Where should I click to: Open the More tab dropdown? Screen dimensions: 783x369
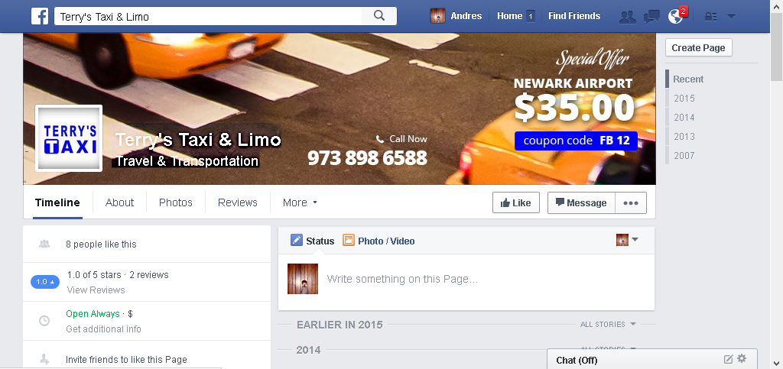point(300,202)
